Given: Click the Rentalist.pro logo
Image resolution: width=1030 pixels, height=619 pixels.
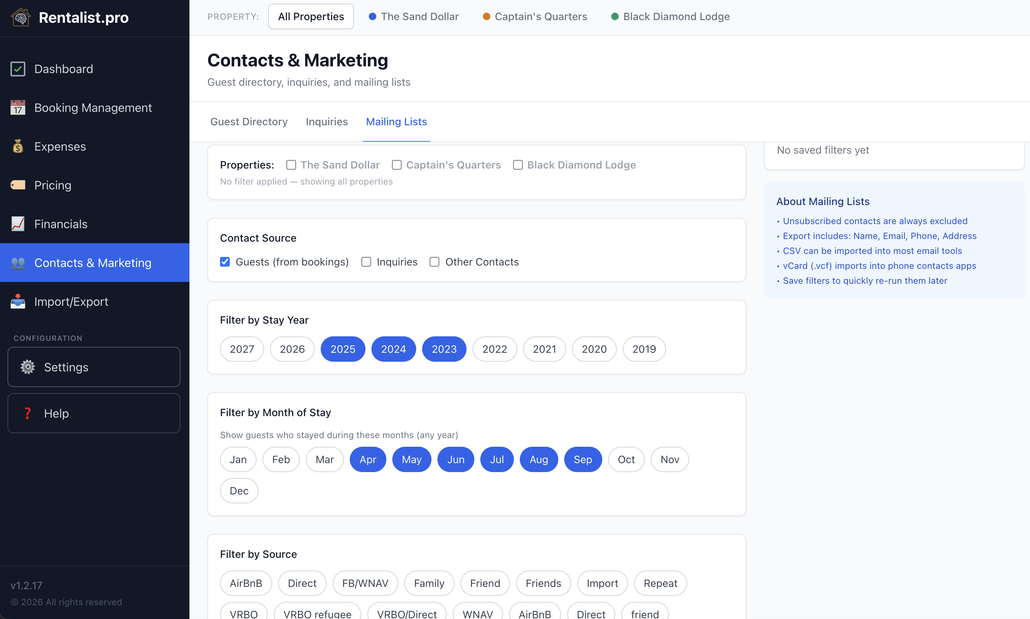Looking at the screenshot, I should coord(69,18).
